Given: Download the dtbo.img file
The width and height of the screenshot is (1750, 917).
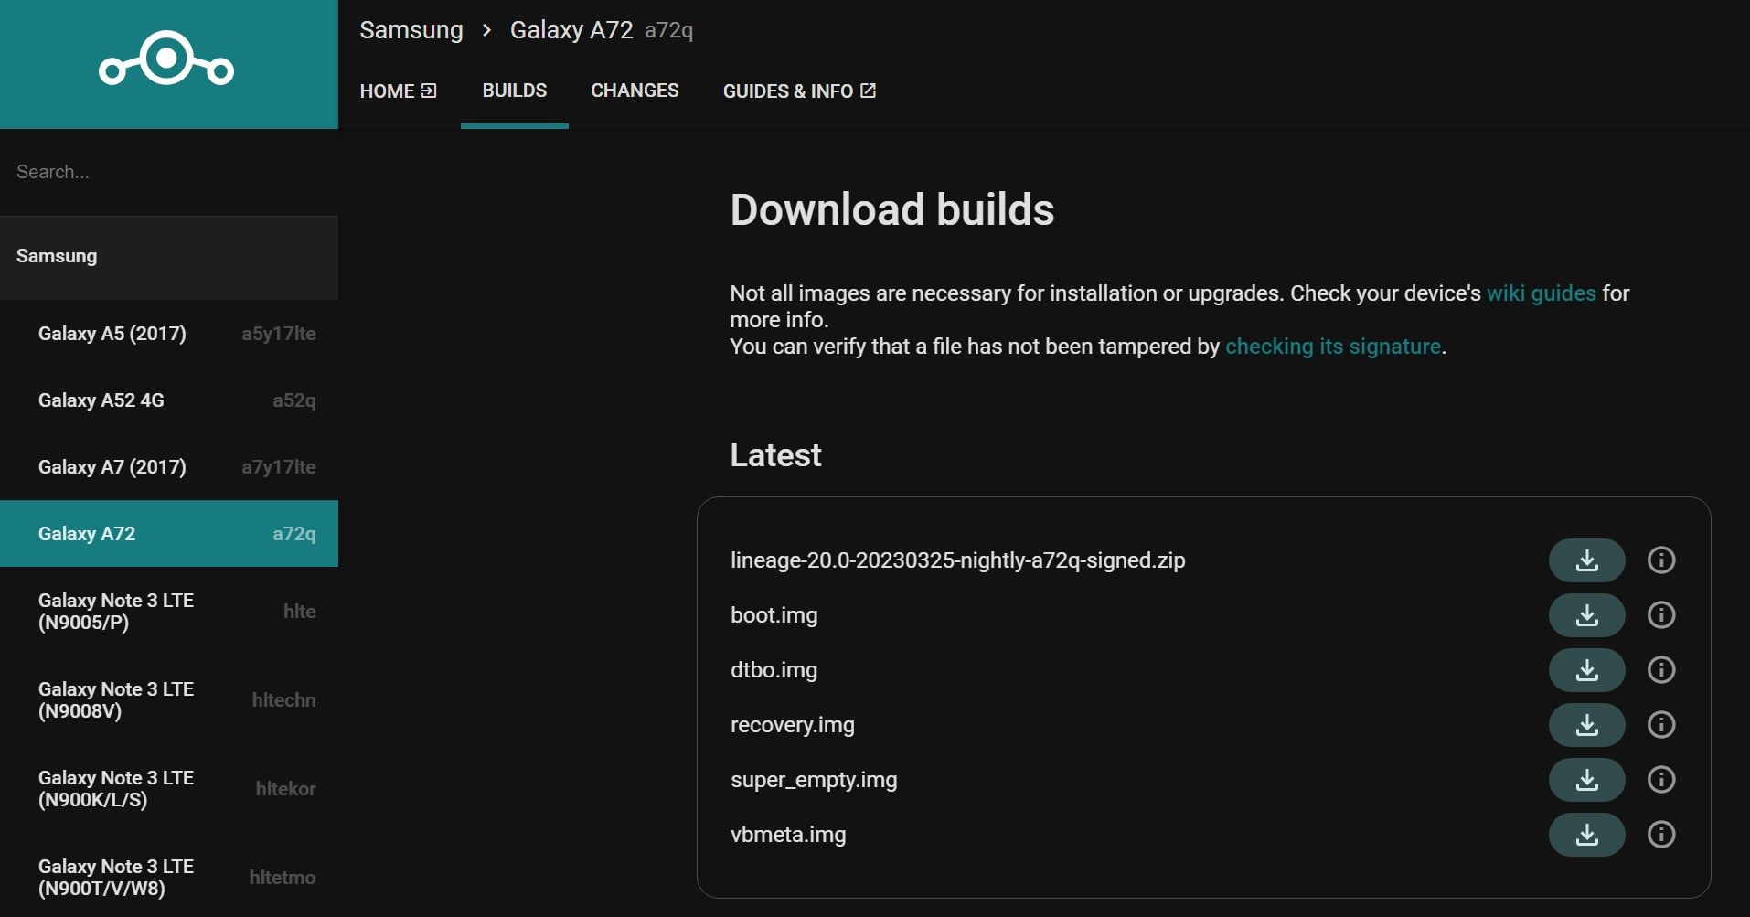Looking at the screenshot, I should coord(1586,669).
